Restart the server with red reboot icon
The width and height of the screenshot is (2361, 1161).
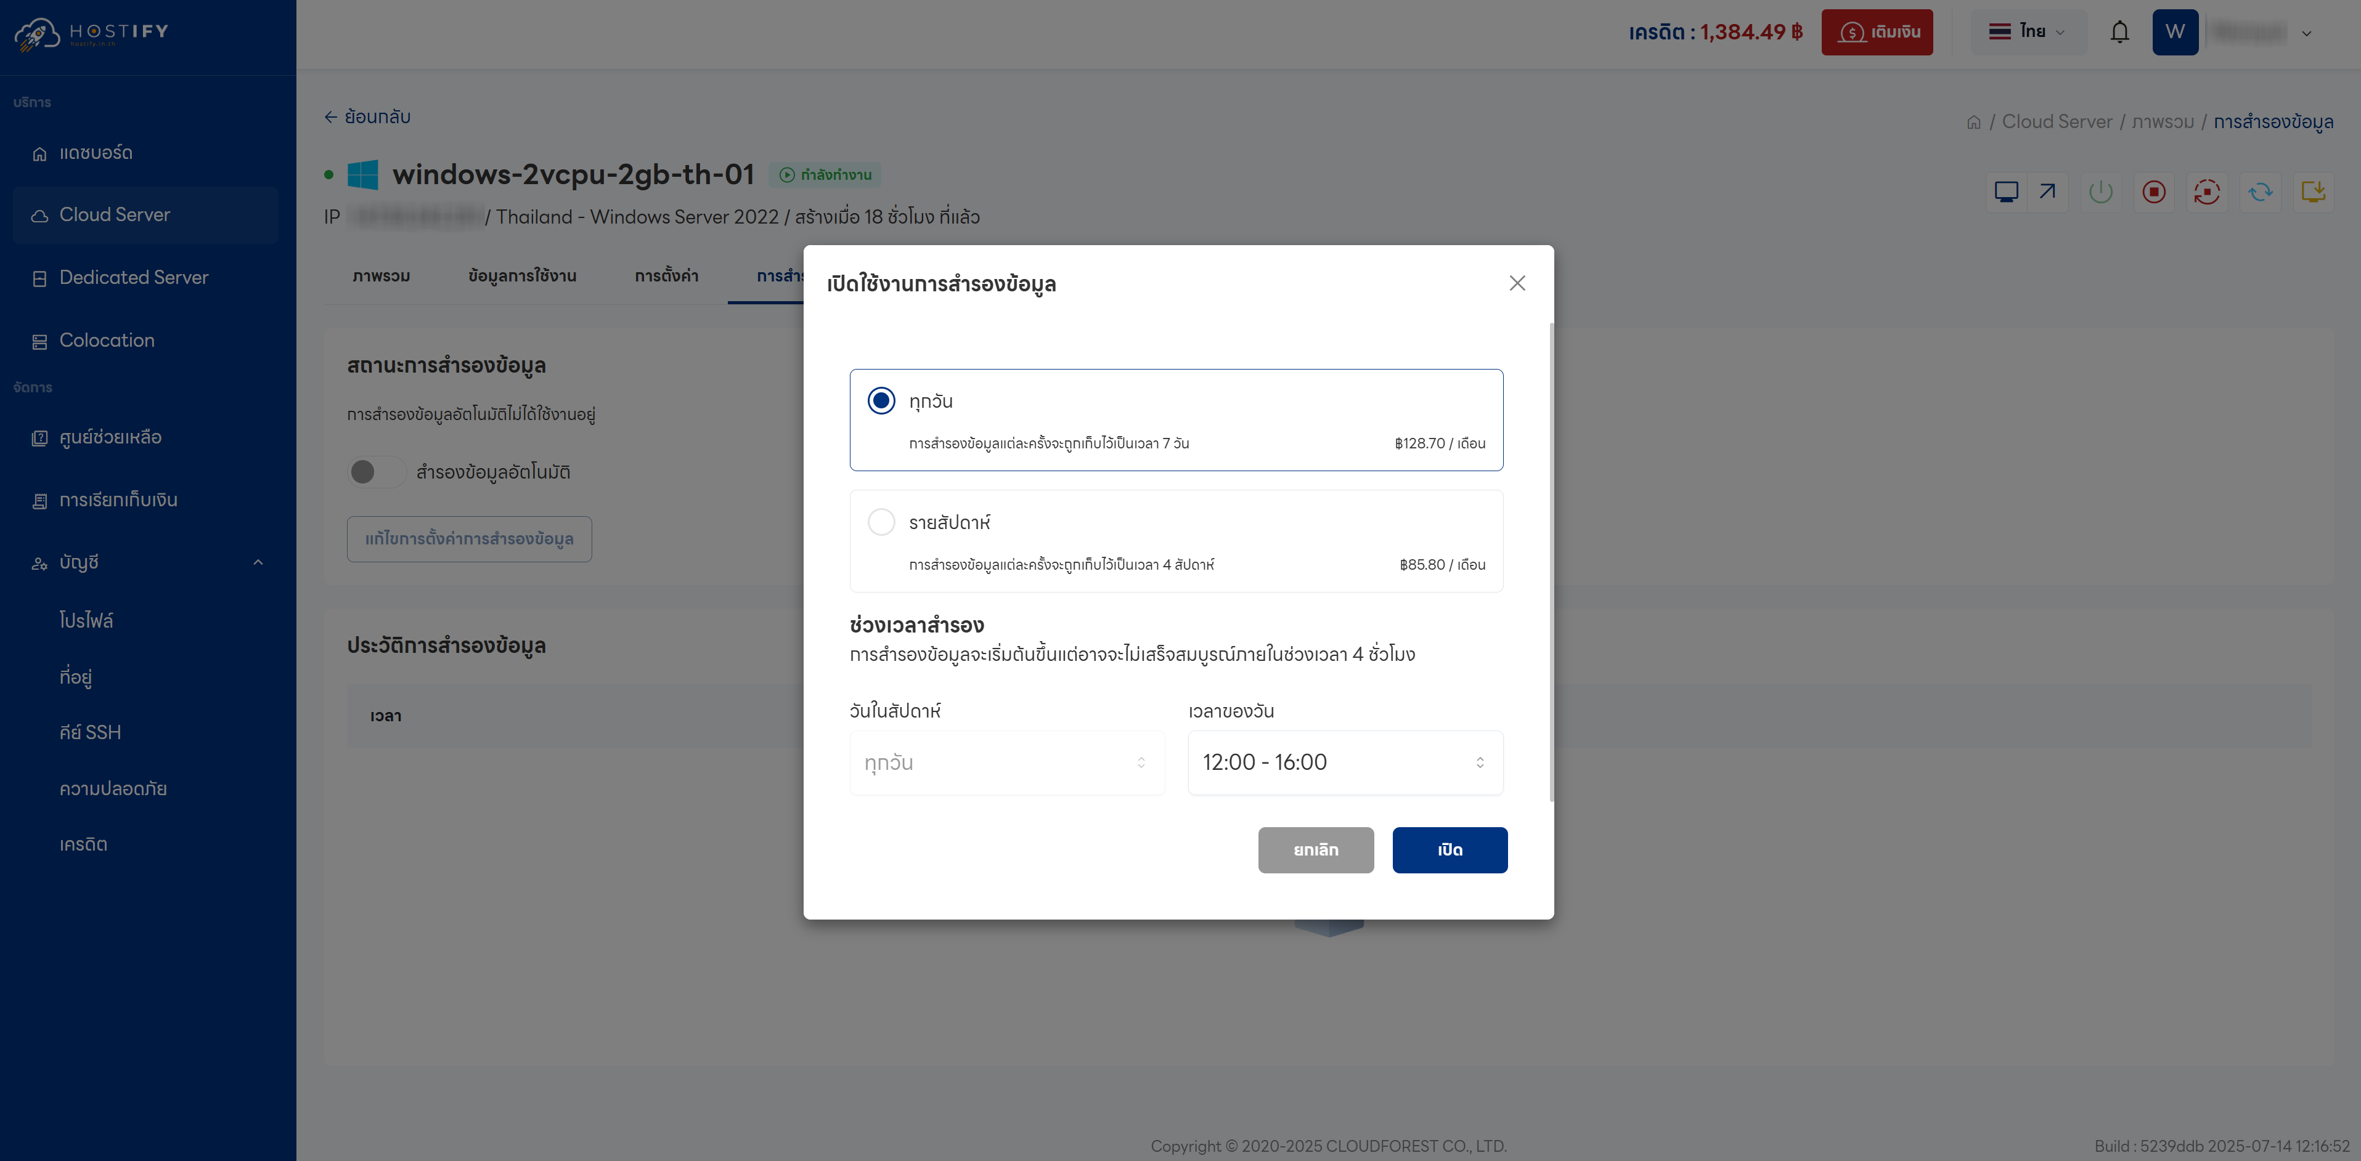(2208, 192)
